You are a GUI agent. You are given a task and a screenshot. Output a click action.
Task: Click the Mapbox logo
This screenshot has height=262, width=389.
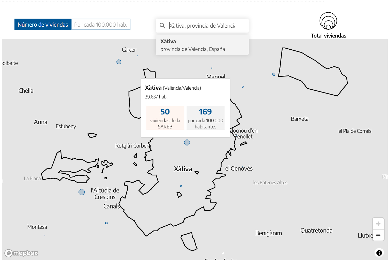[21, 253]
